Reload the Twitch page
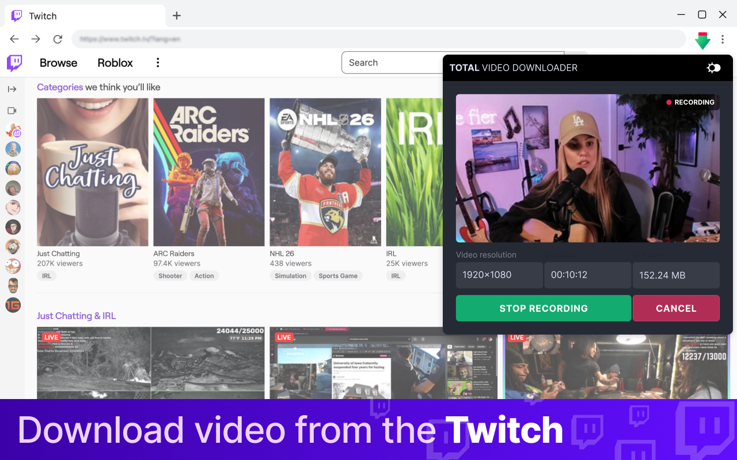Image resolution: width=737 pixels, height=460 pixels. 58,39
